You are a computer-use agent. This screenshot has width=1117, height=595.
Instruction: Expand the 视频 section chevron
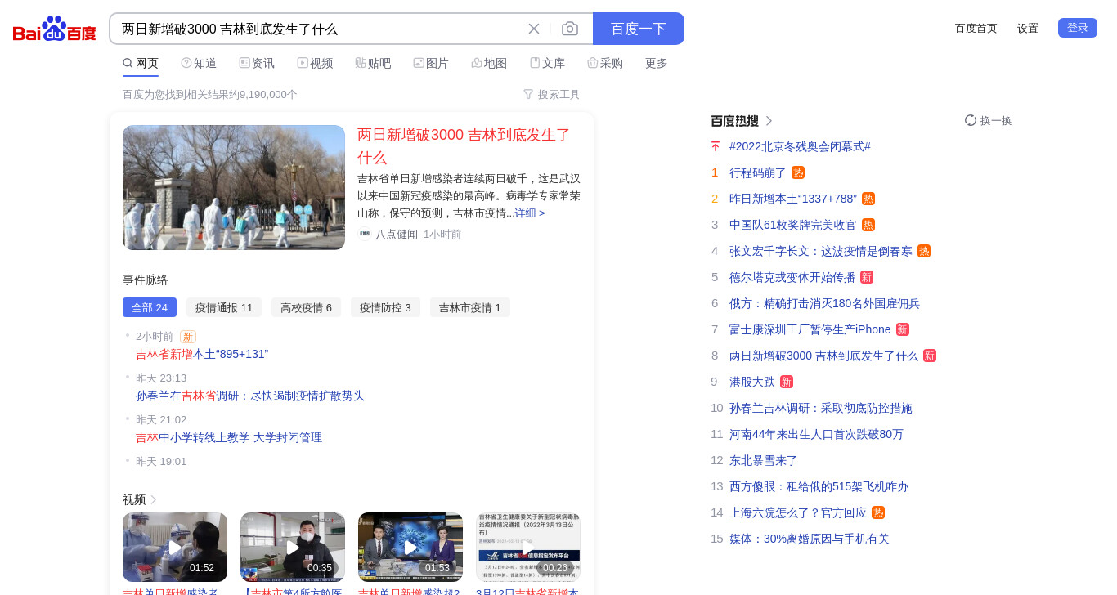(153, 499)
